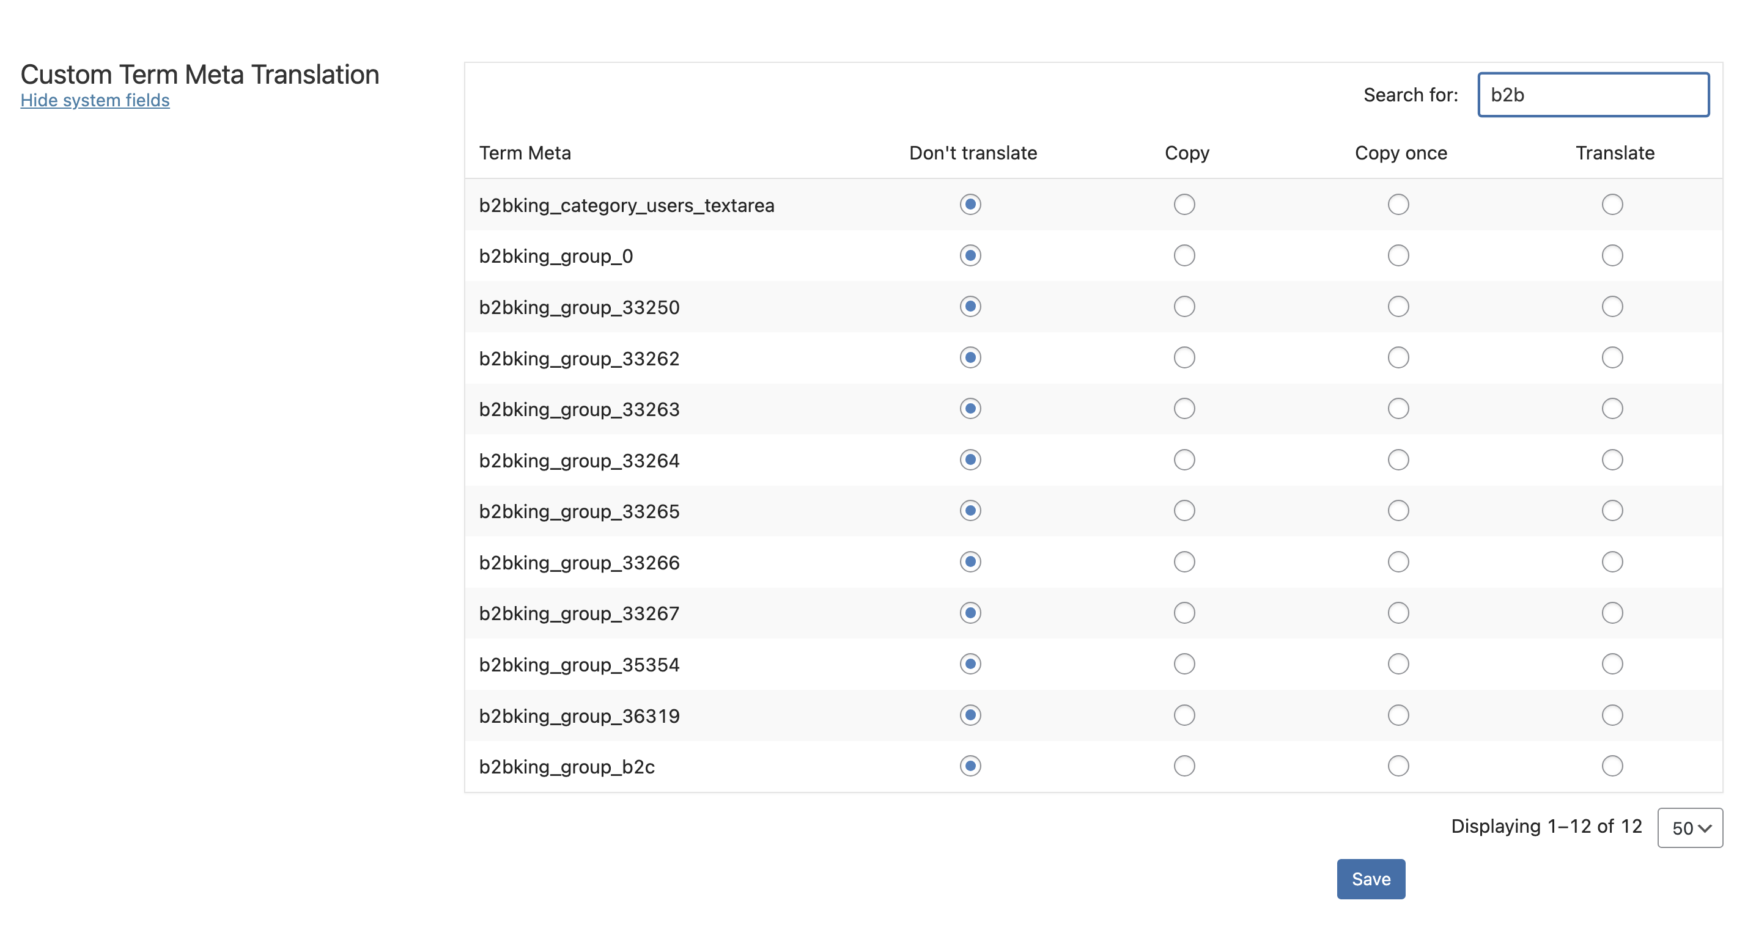Select Copy for b2bking_group_b2c
The width and height of the screenshot is (1756, 925).
point(1185,766)
